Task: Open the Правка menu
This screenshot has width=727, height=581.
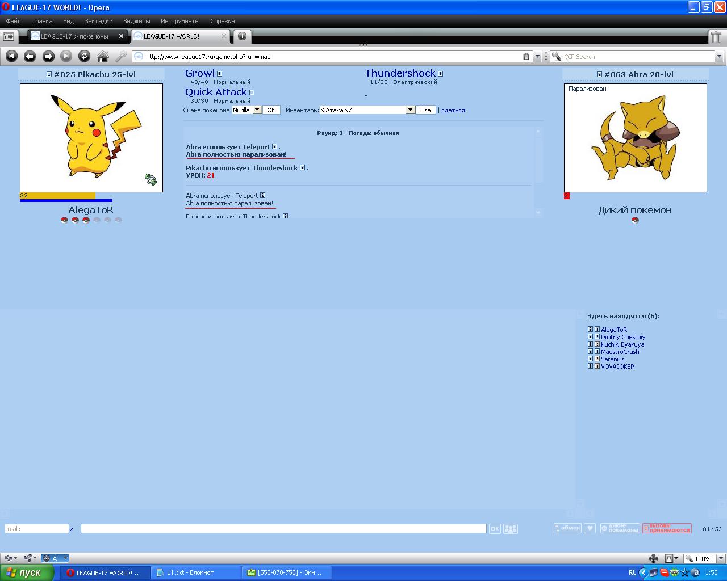Action: click(42, 21)
